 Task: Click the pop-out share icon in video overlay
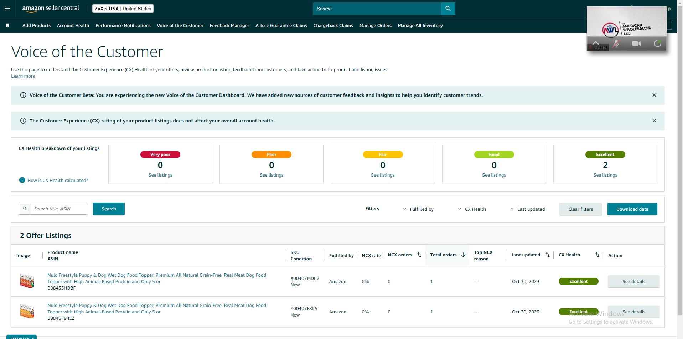coord(658,43)
